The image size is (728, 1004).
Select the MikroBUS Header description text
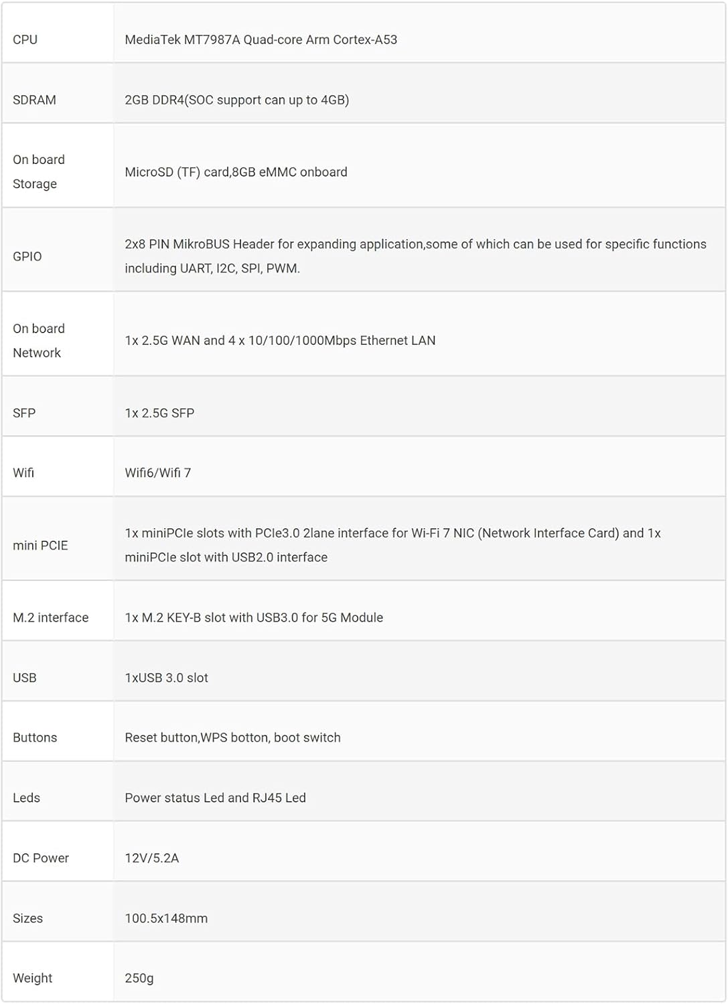pyautogui.click(x=415, y=256)
